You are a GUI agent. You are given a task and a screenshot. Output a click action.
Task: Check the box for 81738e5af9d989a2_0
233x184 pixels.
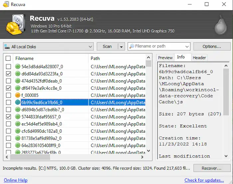(8, 138)
